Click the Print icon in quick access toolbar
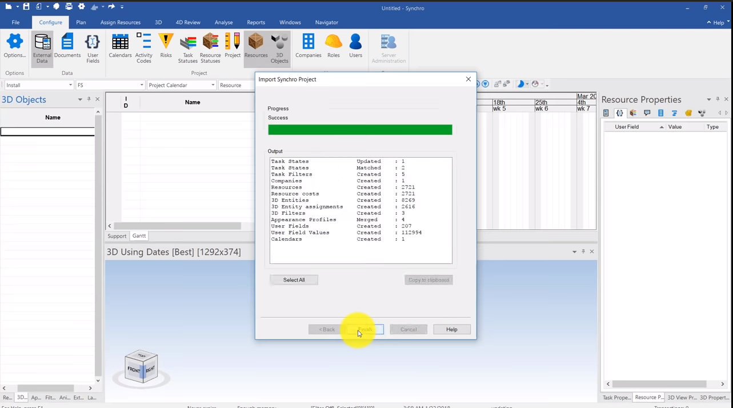The height and width of the screenshot is (408, 733). [69, 7]
